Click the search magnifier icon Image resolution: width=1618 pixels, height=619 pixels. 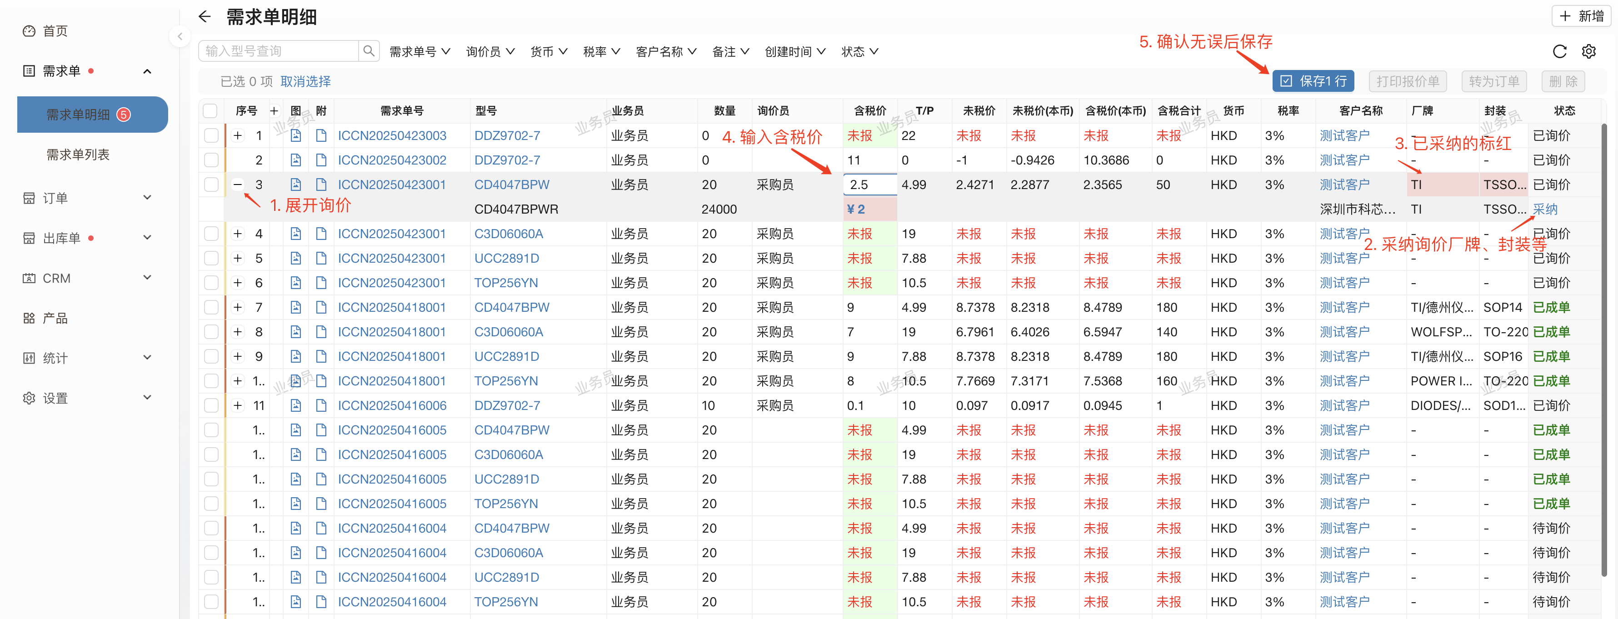(369, 51)
